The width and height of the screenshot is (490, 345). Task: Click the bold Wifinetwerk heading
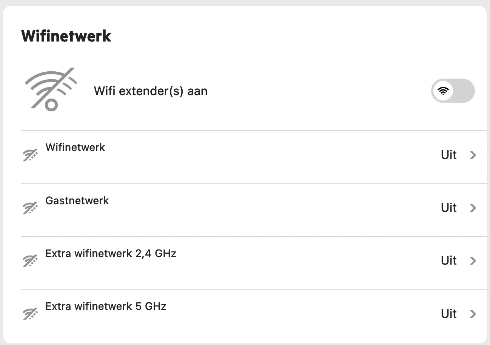(66, 36)
